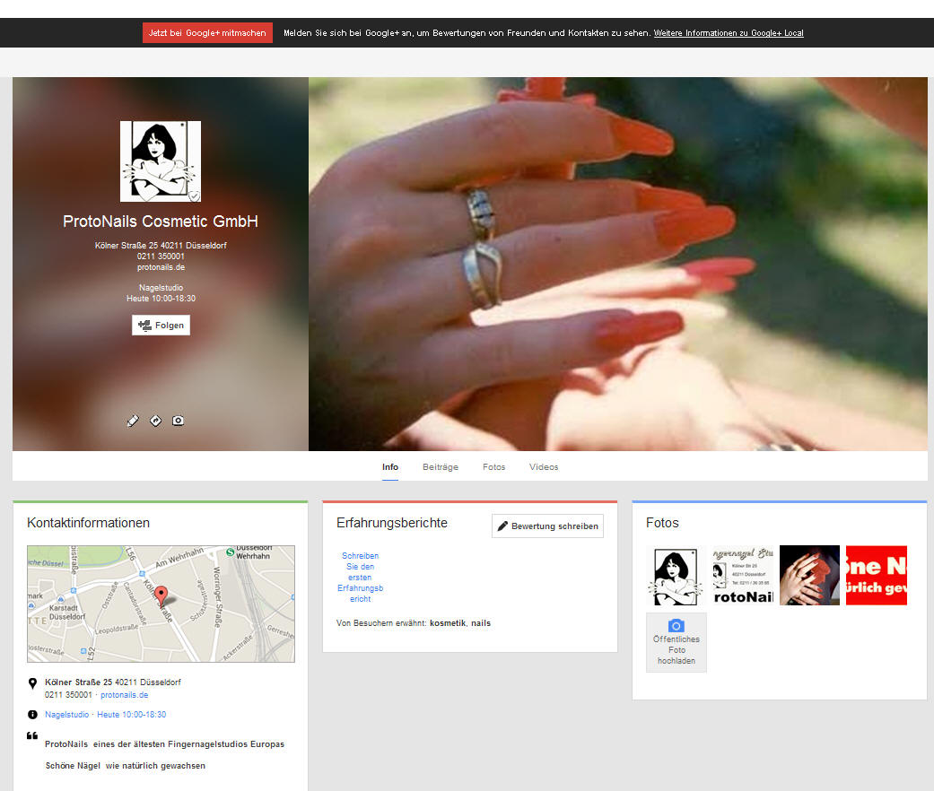
Task: Click the directions arrow icon on cover
Action: pos(156,421)
